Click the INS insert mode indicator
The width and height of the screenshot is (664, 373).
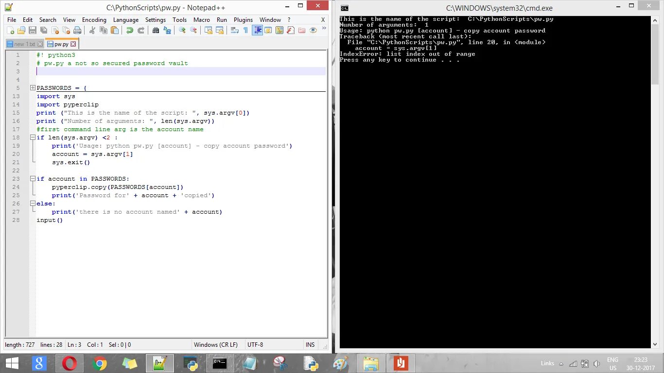[310, 345]
